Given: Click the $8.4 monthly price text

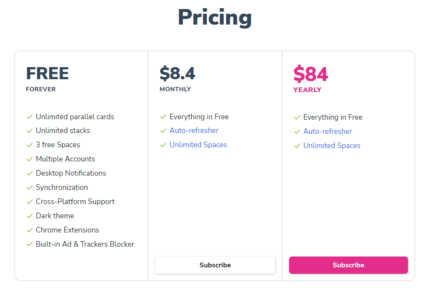Looking at the screenshot, I should pos(178,73).
